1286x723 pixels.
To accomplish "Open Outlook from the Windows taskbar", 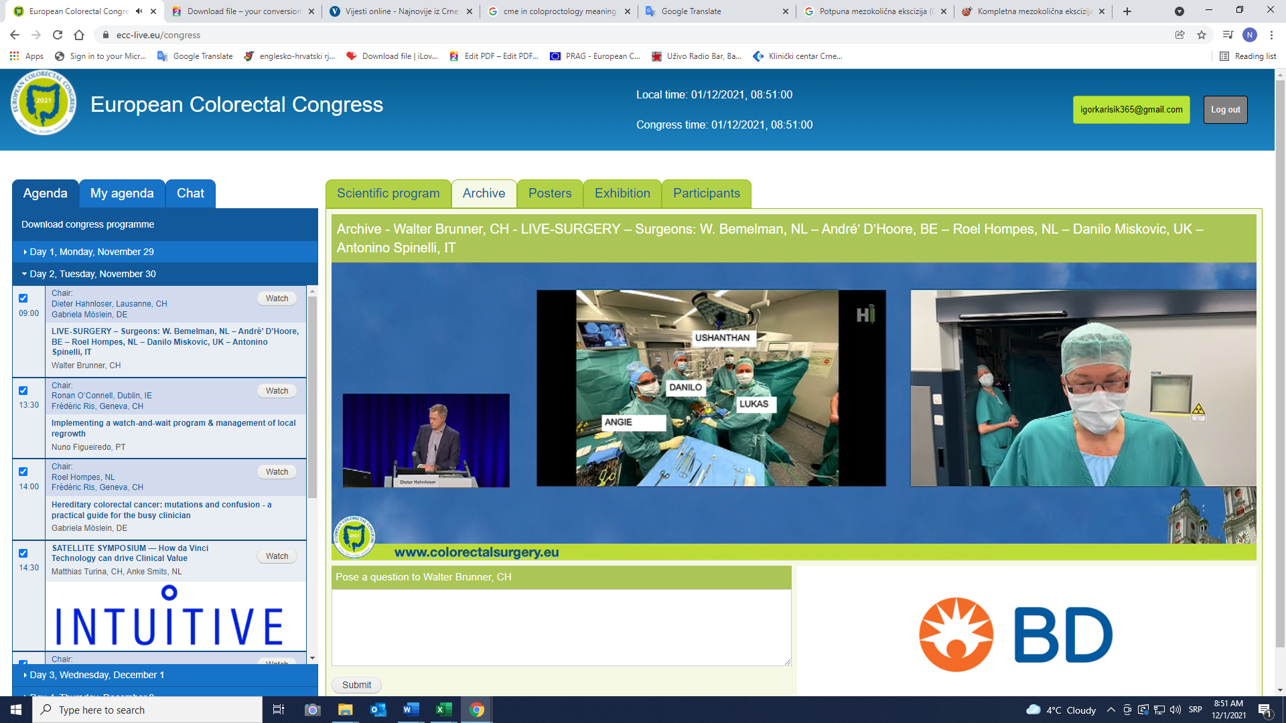I will click(x=378, y=710).
